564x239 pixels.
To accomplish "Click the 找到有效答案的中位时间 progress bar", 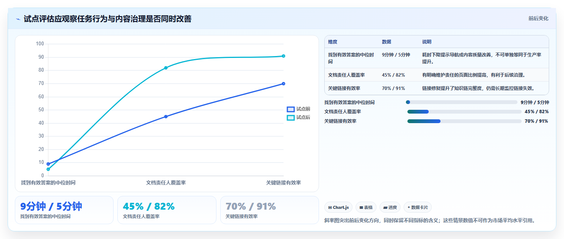I will coord(461,102).
